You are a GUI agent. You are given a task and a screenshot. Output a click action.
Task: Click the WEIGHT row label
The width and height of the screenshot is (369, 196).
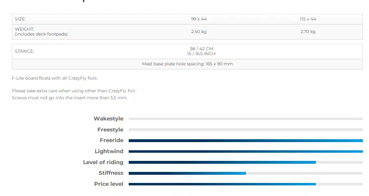tap(25, 29)
